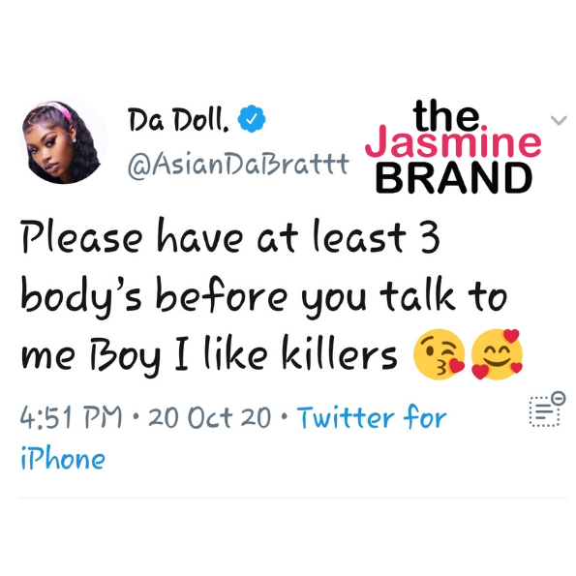The width and height of the screenshot is (576, 576).
Task: Click the phrase body's before in tweet
Action: [x=154, y=297]
